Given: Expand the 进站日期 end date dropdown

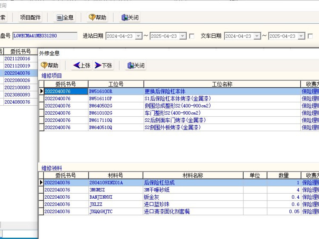Looking at the screenshot, I should (183, 36).
